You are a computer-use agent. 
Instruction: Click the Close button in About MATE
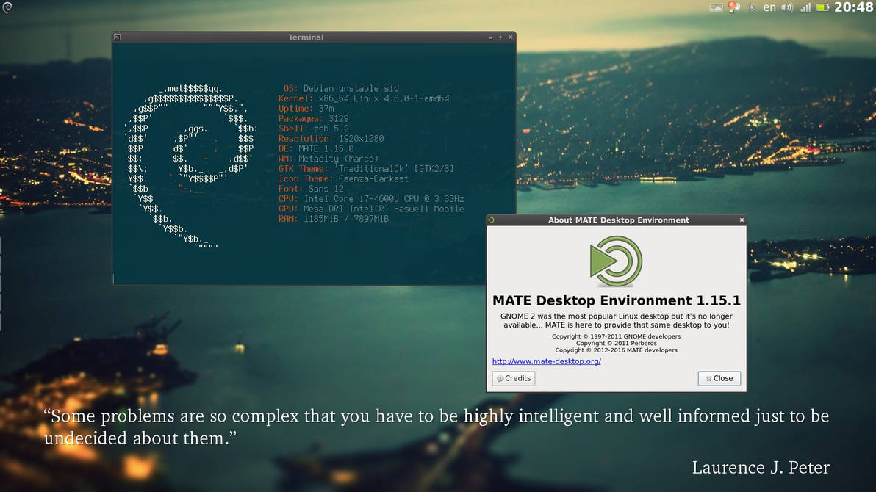tap(719, 378)
